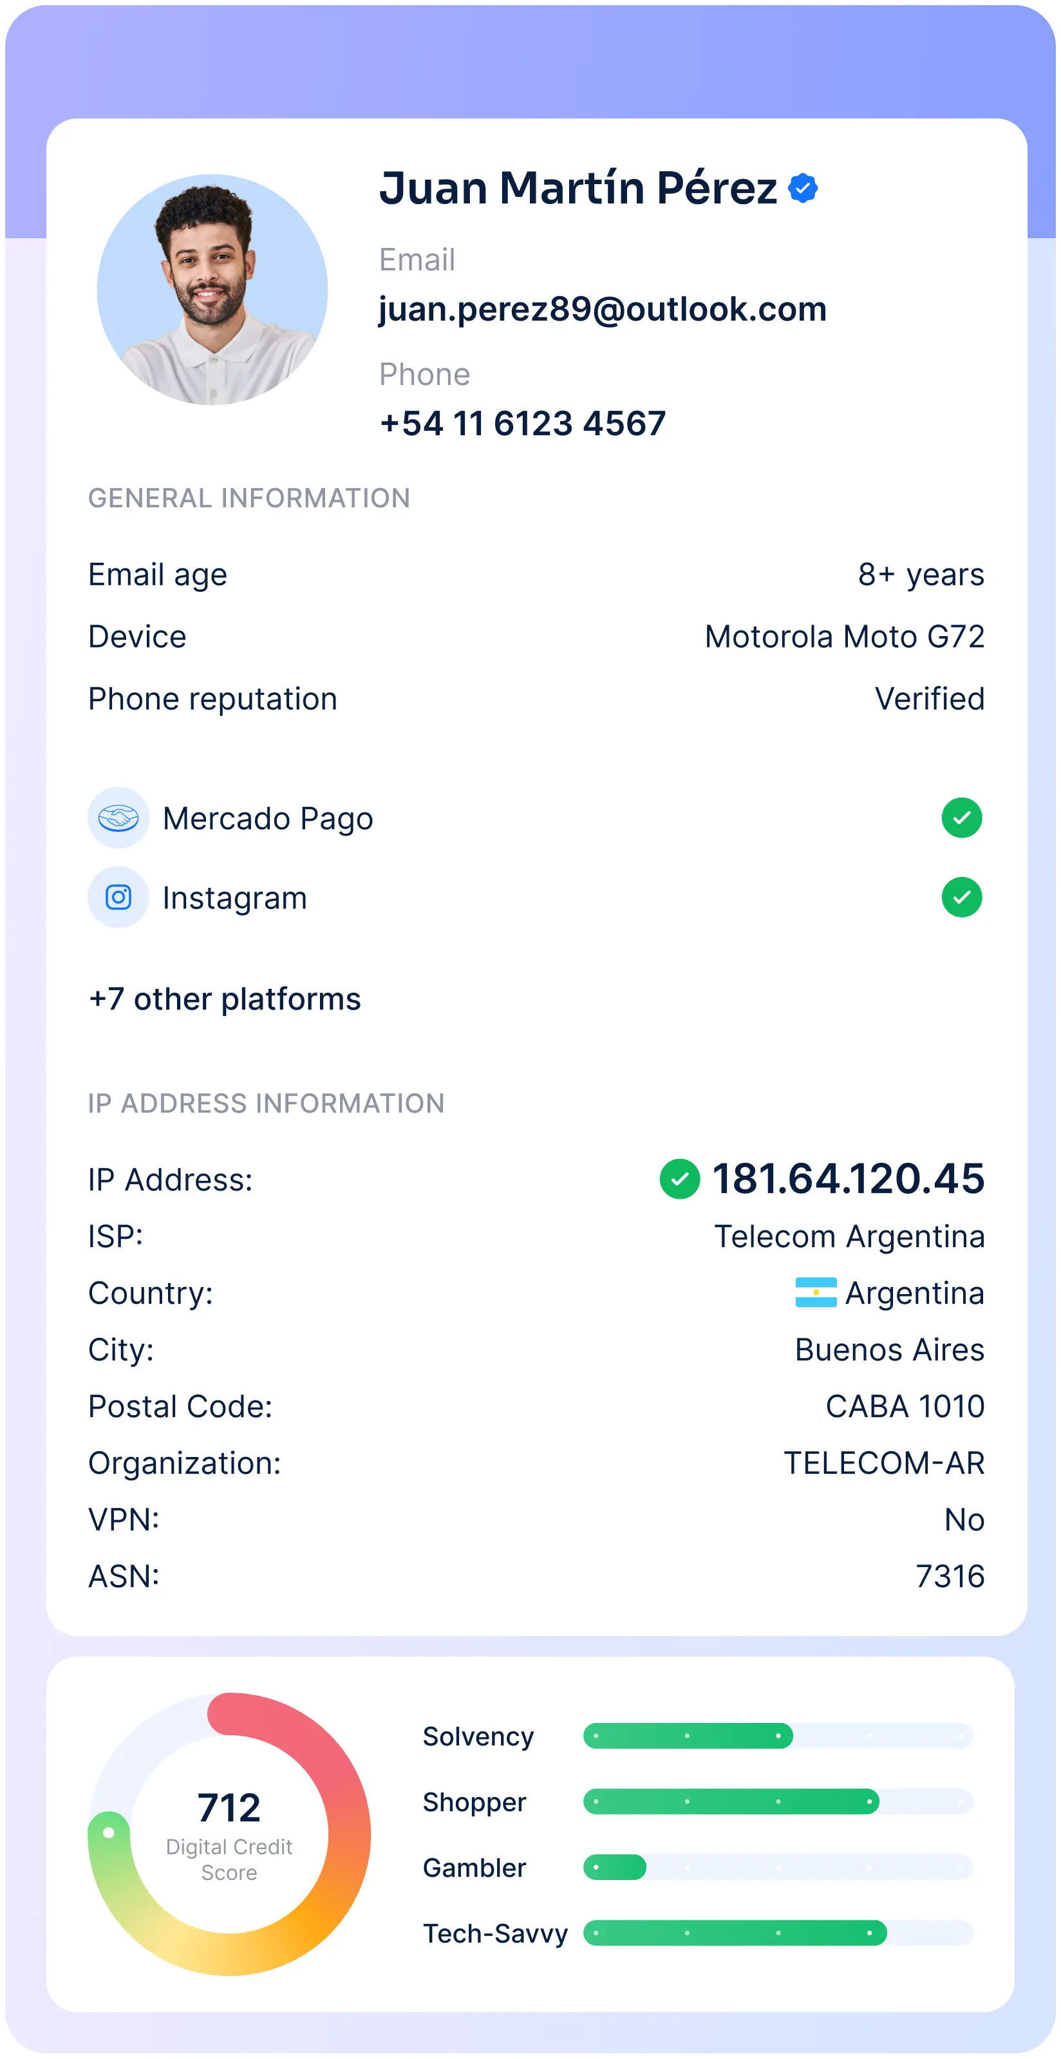Click the Mercado Pago green checkmark
This screenshot has height=2059, width=1061.
click(x=962, y=818)
